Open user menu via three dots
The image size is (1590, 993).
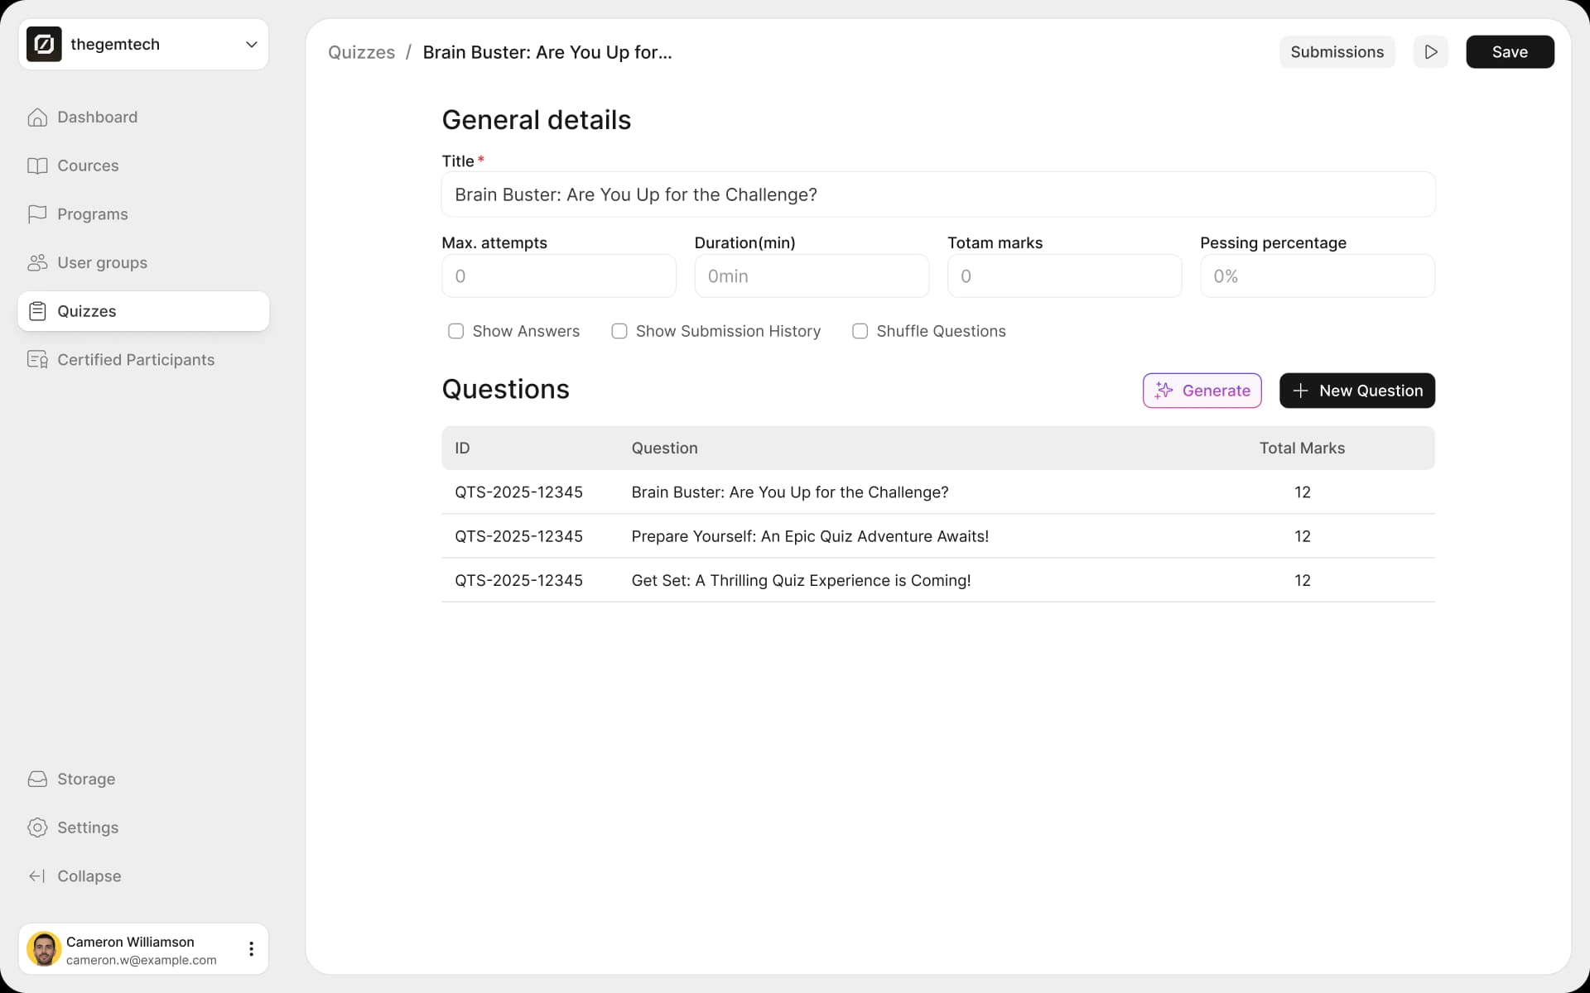tap(251, 949)
